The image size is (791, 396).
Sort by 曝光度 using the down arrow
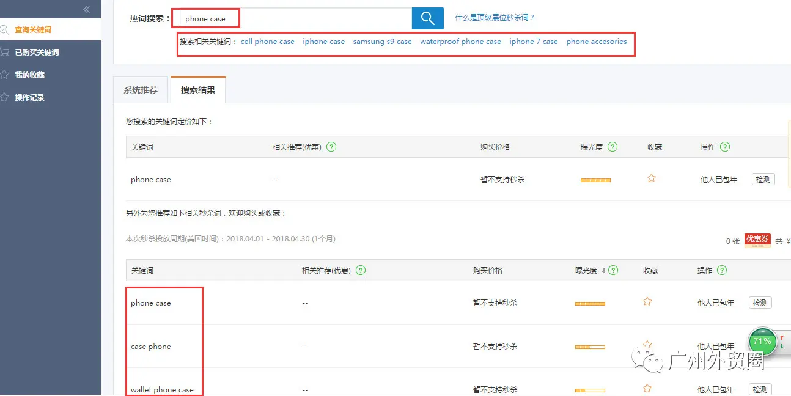[603, 271]
